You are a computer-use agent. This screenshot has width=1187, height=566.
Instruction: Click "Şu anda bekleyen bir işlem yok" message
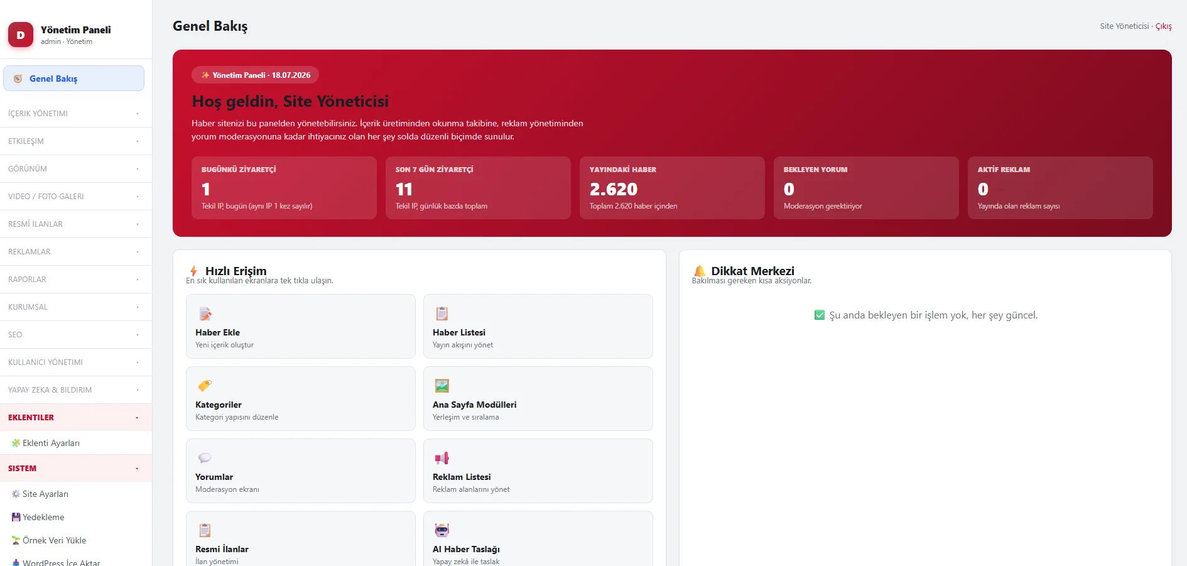coord(933,315)
